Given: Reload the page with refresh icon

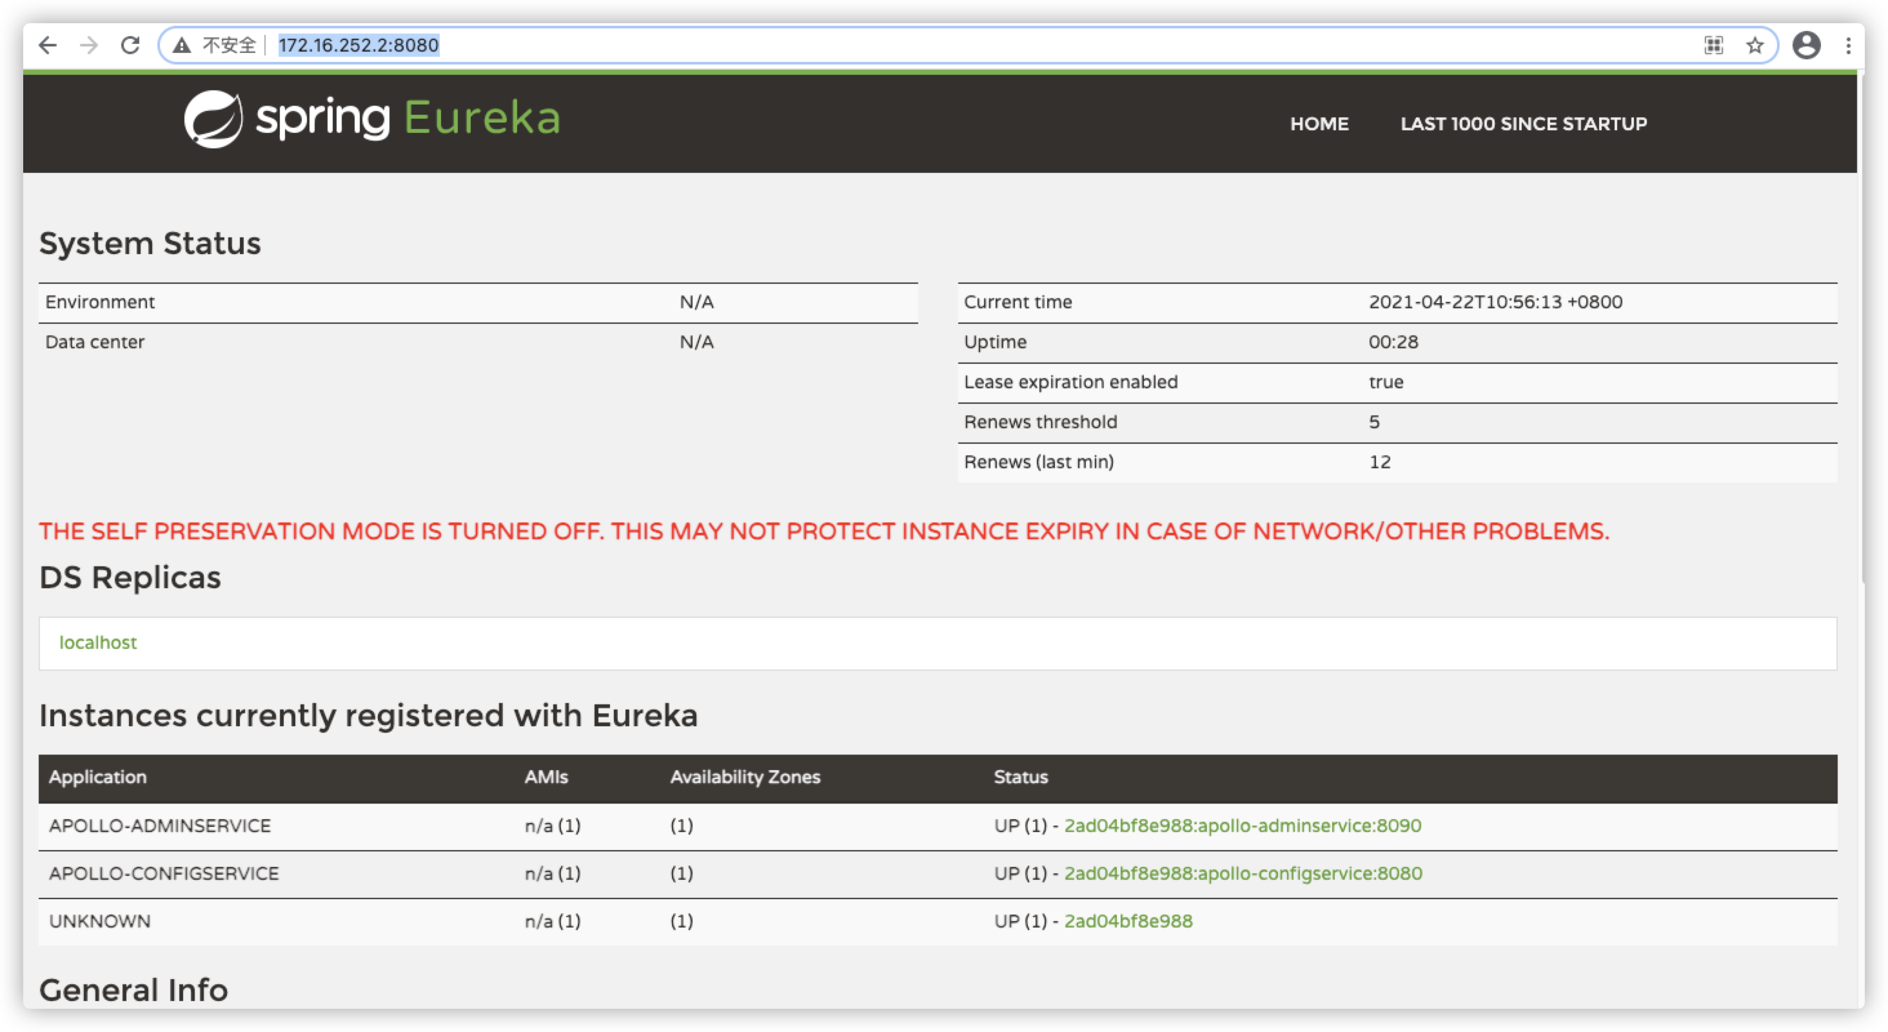Looking at the screenshot, I should click(x=130, y=45).
